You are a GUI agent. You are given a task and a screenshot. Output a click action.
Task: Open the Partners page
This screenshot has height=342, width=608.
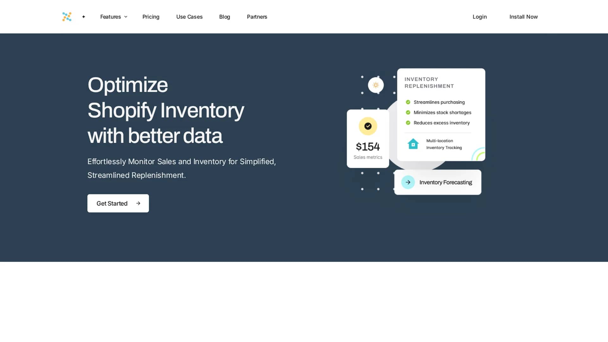(257, 17)
